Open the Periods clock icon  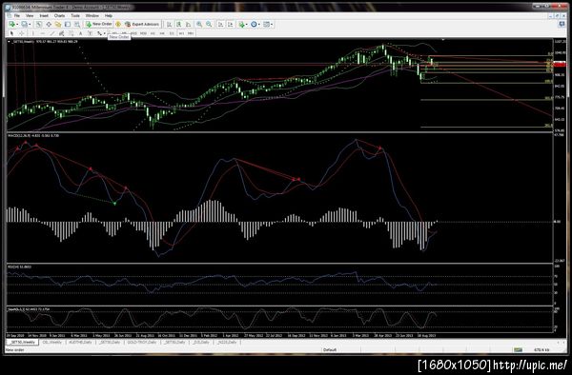tap(254, 24)
